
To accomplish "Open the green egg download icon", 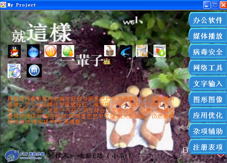I will (x=68, y=51).
